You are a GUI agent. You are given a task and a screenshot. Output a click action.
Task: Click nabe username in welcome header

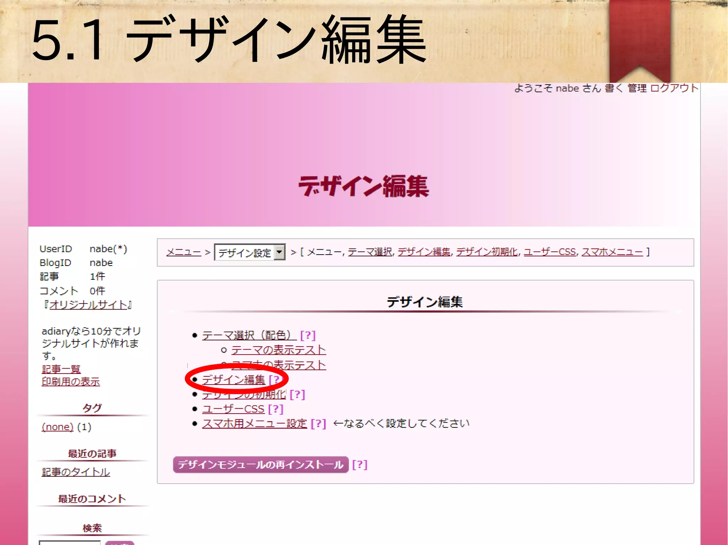click(567, 88)
